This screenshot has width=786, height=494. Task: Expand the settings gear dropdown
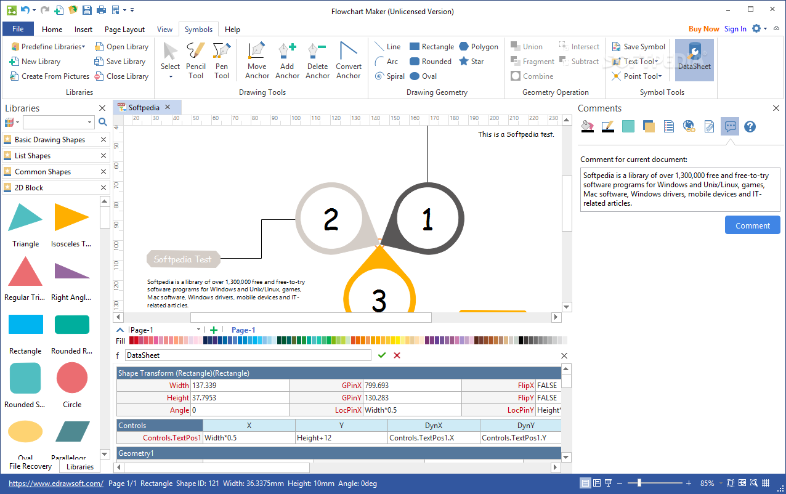765,29
